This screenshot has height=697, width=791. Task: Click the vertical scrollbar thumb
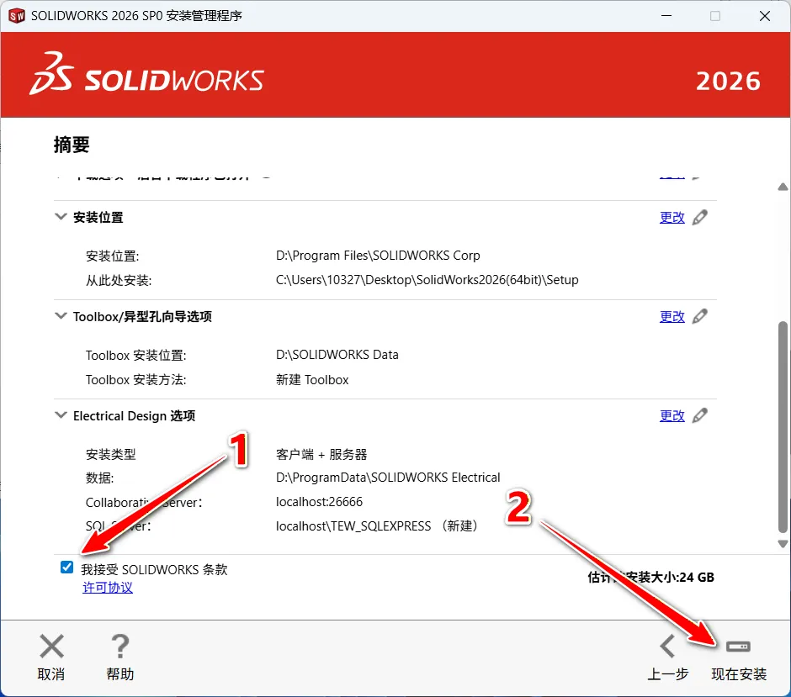[783, 426]
